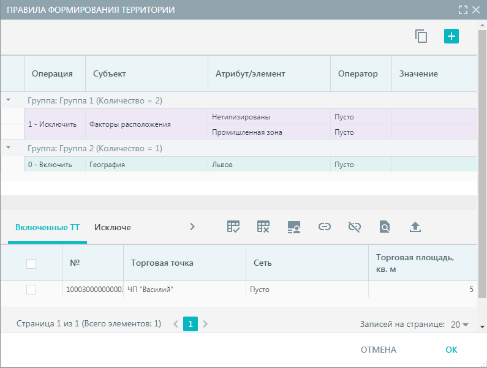Select the '1 - Исключить' cell
The image size is (487, 368).
click(x=55, y=124)
